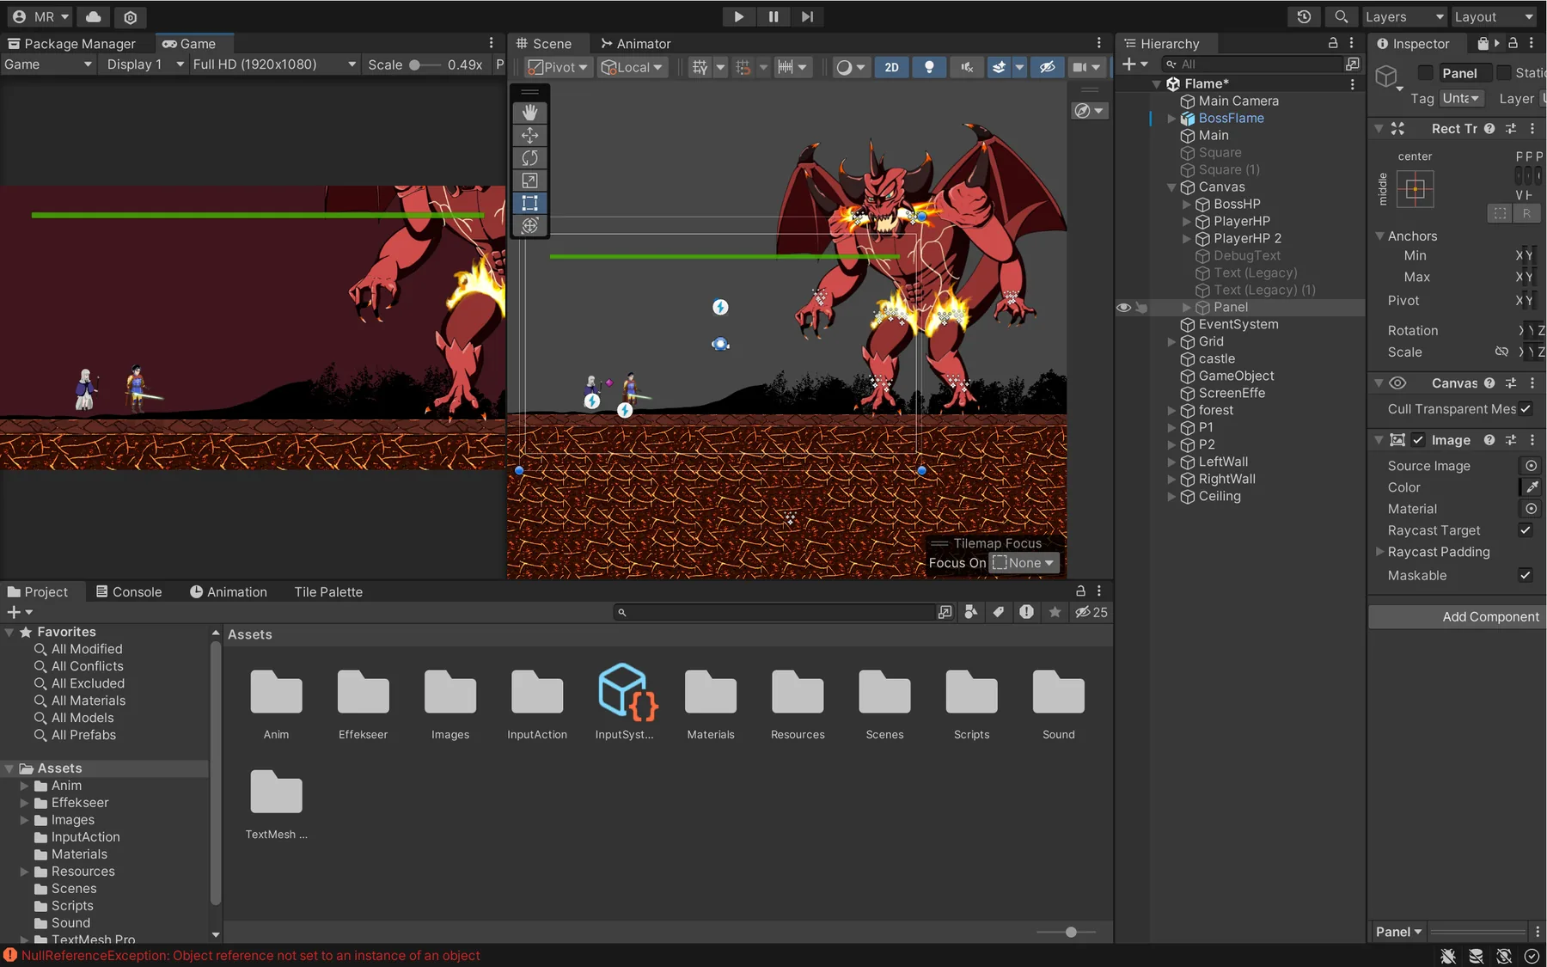
Task: Click the Step forward button
Action: point(807,16)
